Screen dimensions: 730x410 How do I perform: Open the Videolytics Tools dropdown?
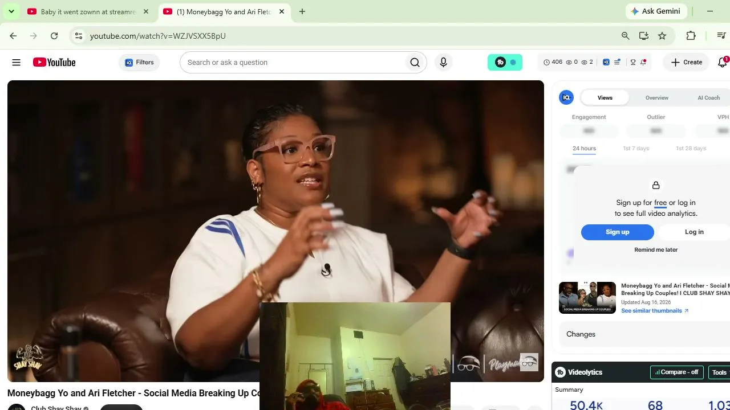719,372
